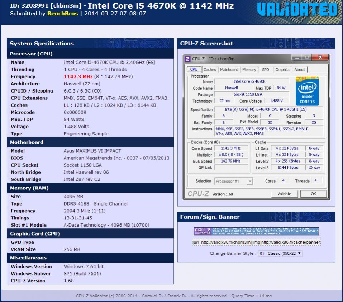Click the ID: 3203991 [chbm3m] header text

[46, 6]
